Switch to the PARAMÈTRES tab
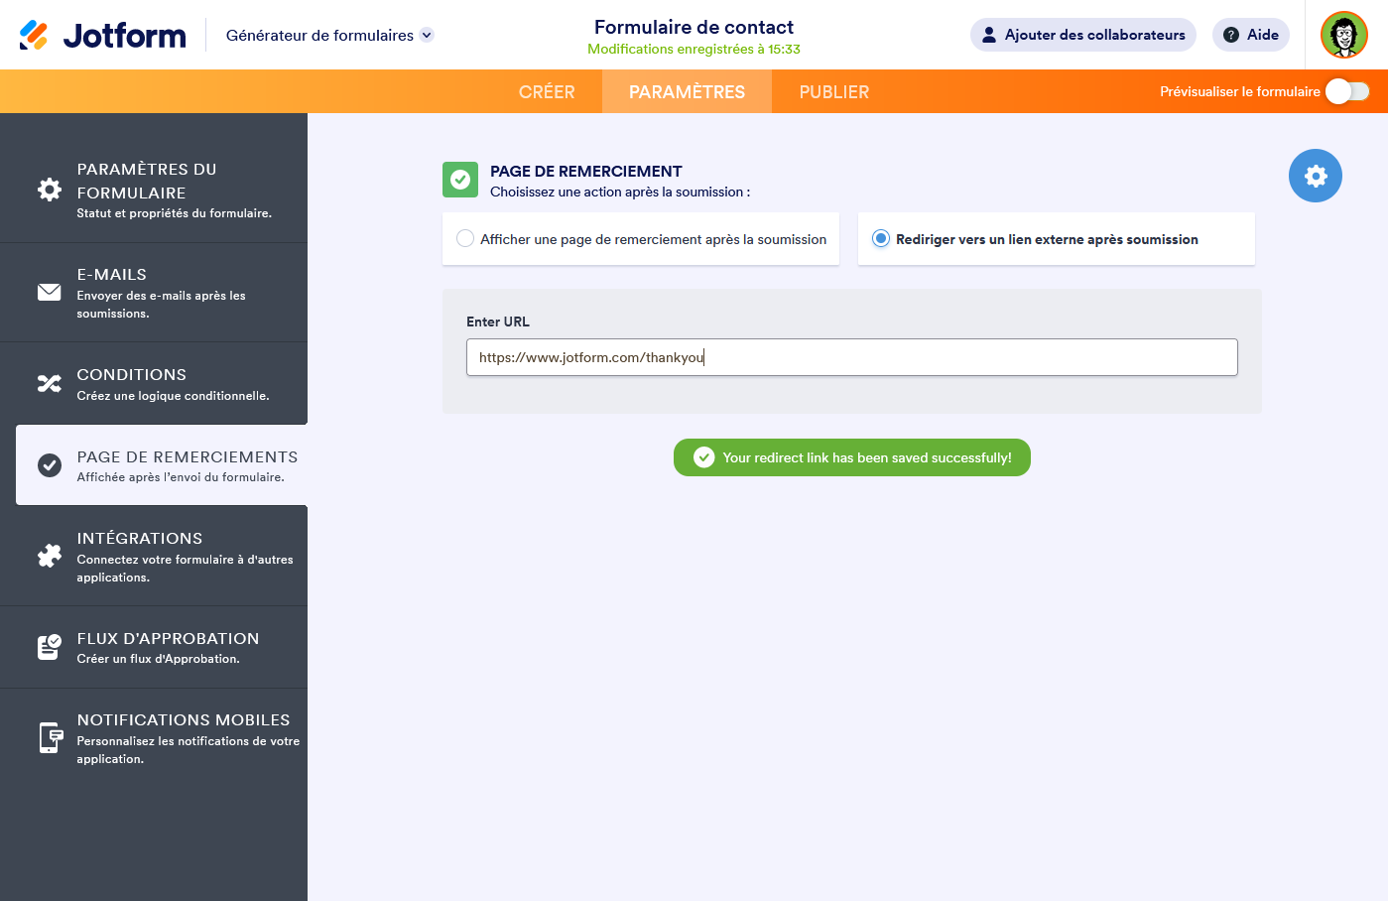 (x=687, y=91)
